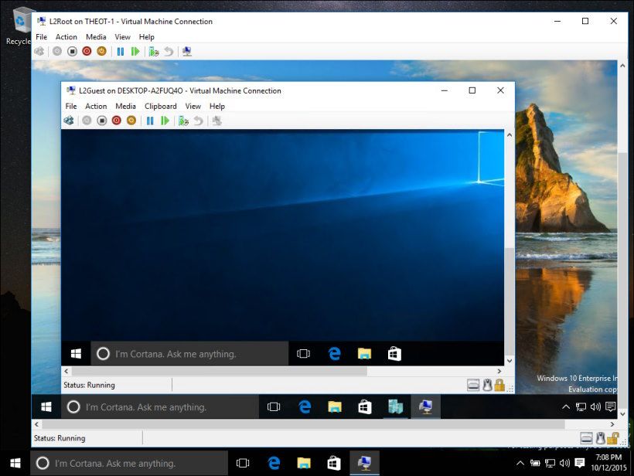Turn off the L2Guest virtual machine
The image size is (634, 476).
click(x=101, y=121)
